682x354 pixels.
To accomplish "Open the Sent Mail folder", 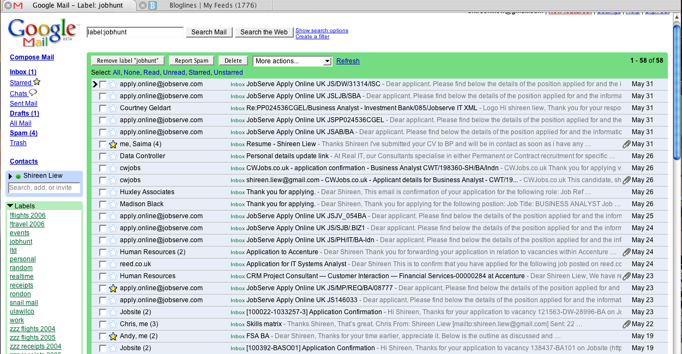I will click(x=23, y=104).
